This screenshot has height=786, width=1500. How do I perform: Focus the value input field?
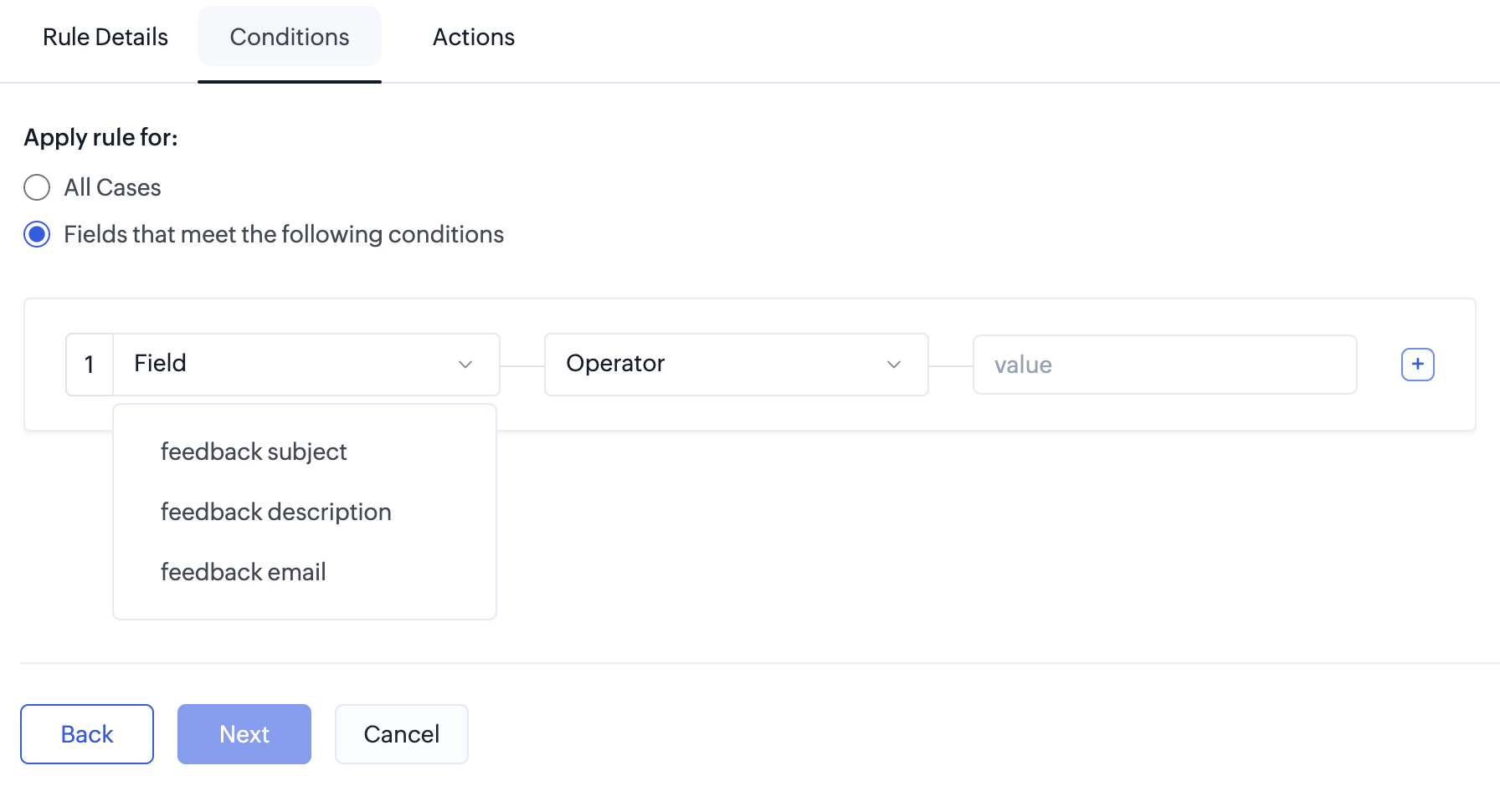[1164, 365]
